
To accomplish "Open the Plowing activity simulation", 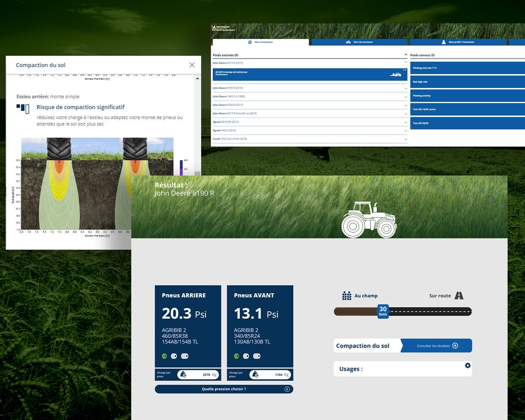I will [x=467, y=96].
